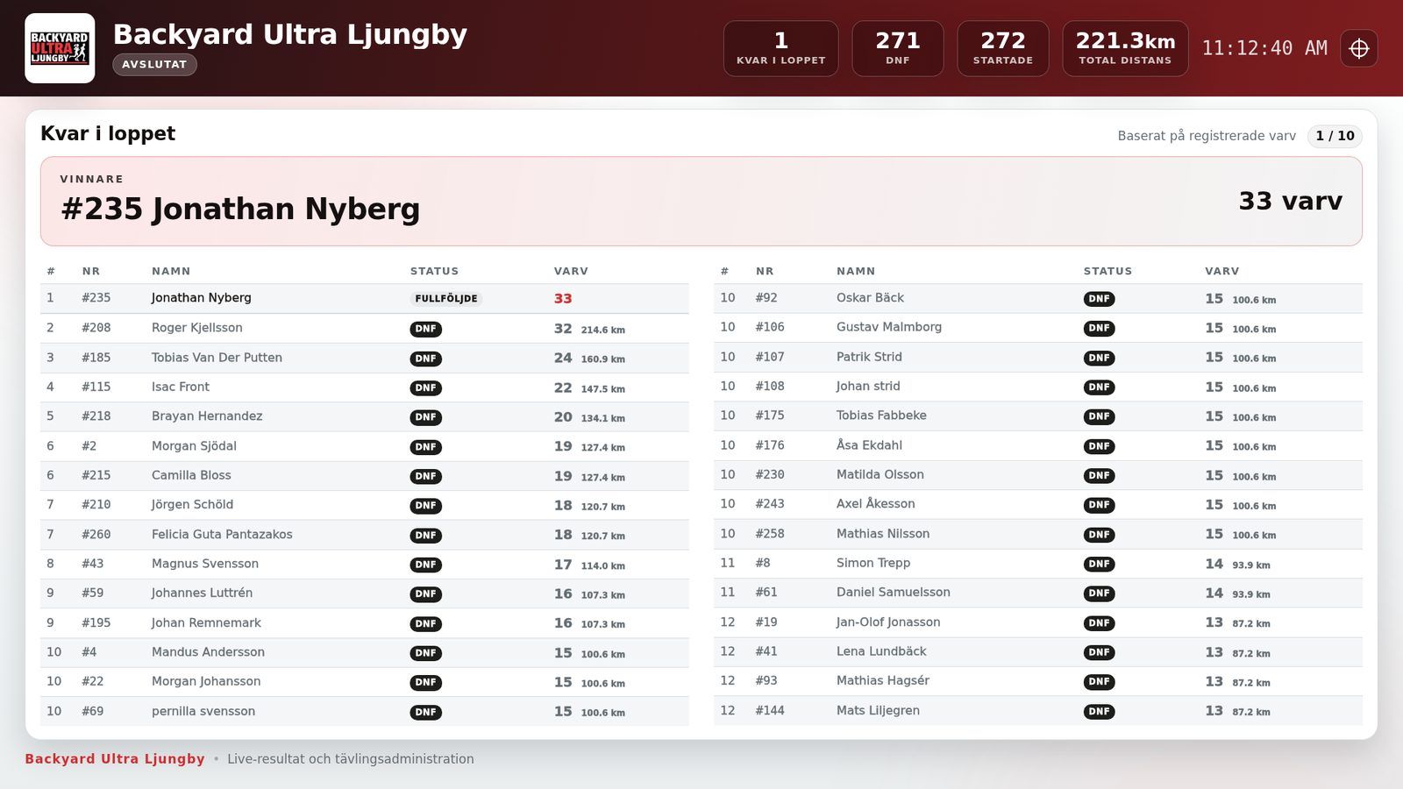This screenshot has height=789, width=1403.
Task: Click the DNF badge for Gustav Malmborg
Action: 1099,328
